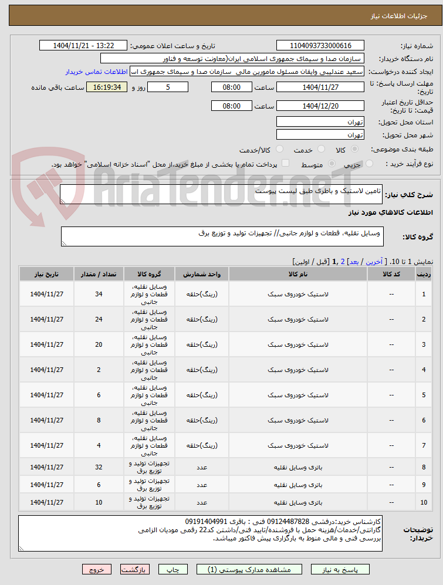Screen dimensions: 443x585
Task: Click the گروه کالا column header
Action: tap(149, 274)
